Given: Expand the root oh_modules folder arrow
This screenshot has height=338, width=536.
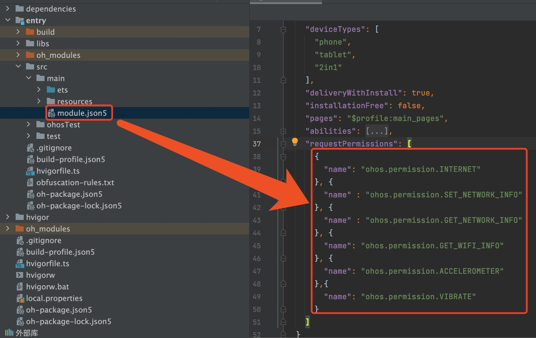Looking at the screenshot, I should 8,229.
